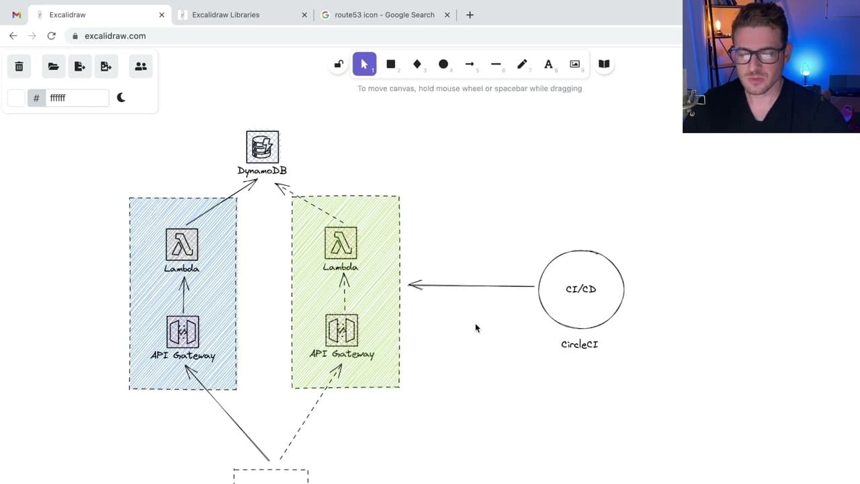Open the white canvas background color swatch
This screenshot has width=860, height=484.
coord(16,98)
